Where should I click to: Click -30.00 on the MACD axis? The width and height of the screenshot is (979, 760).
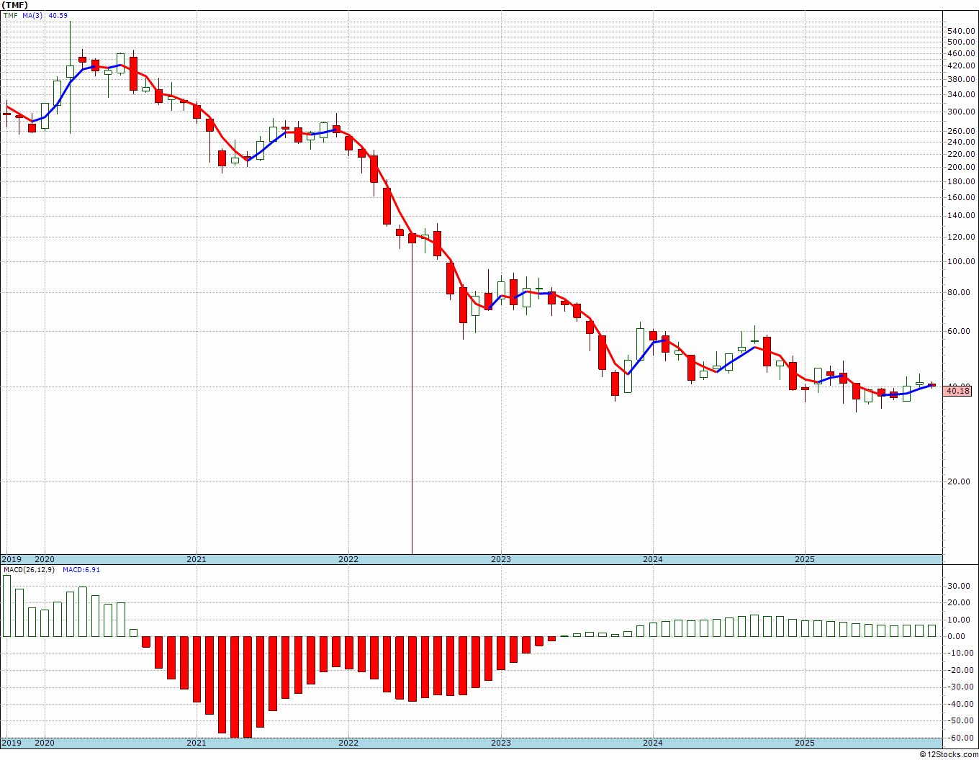click(962, 687)
